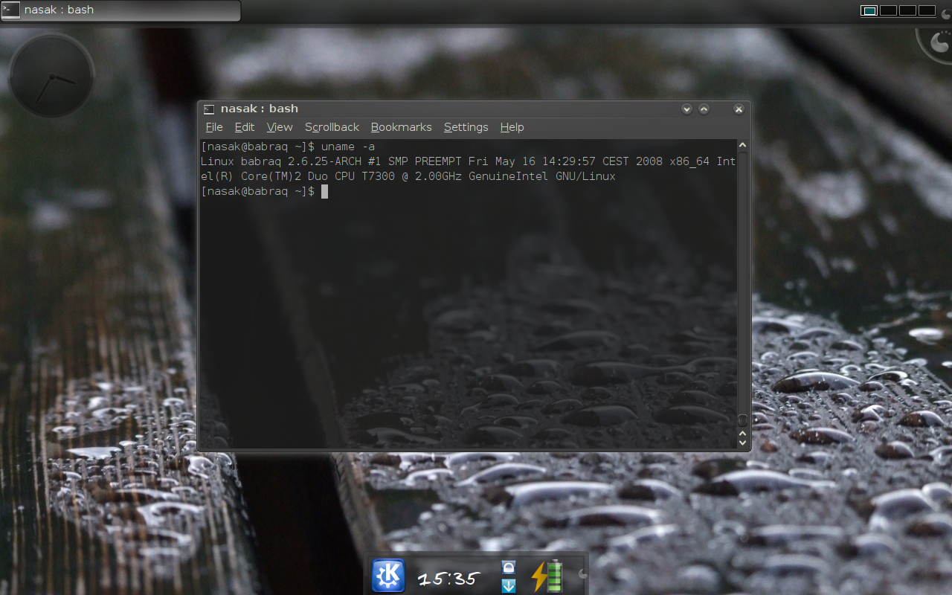Close the Konsole window
952x595 pixels.
[x=739, y=109]
